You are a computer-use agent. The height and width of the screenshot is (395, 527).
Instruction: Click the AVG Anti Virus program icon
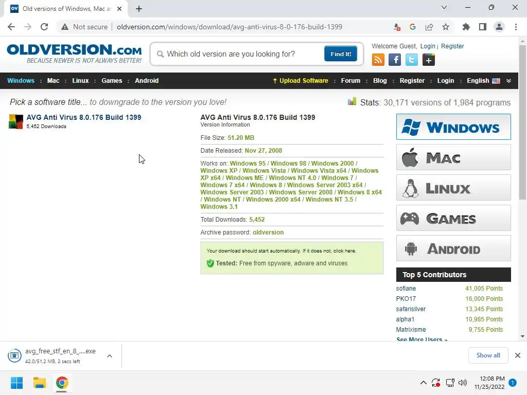pyautogui.click(x=16, y=121)
